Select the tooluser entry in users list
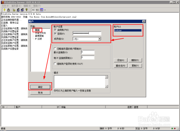180x131 pixels. [x=128, y=31]
